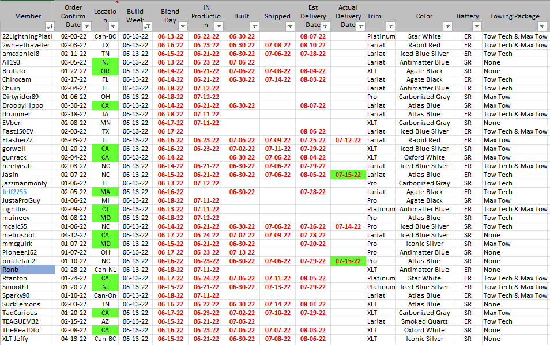
Task: Select the Smoked Quartz color cell
Action: tap(424, 321)
